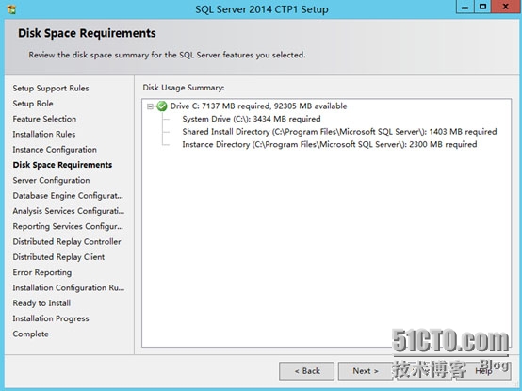Click the Disk Usage Summary label
The height and width of the screenshot is (391, 522).
184,88
